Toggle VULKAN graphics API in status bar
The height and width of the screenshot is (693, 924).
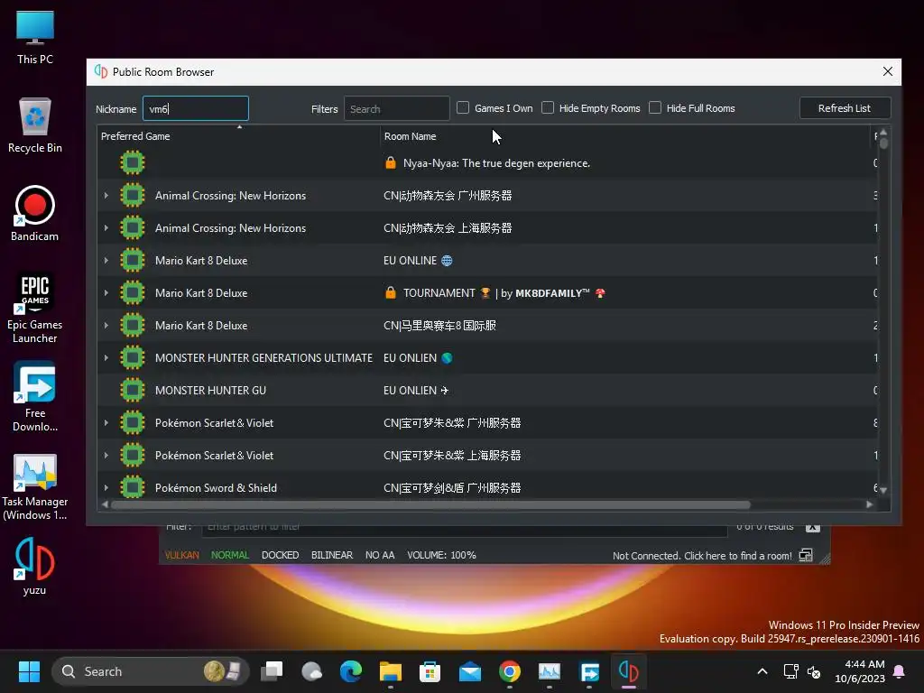181,555
